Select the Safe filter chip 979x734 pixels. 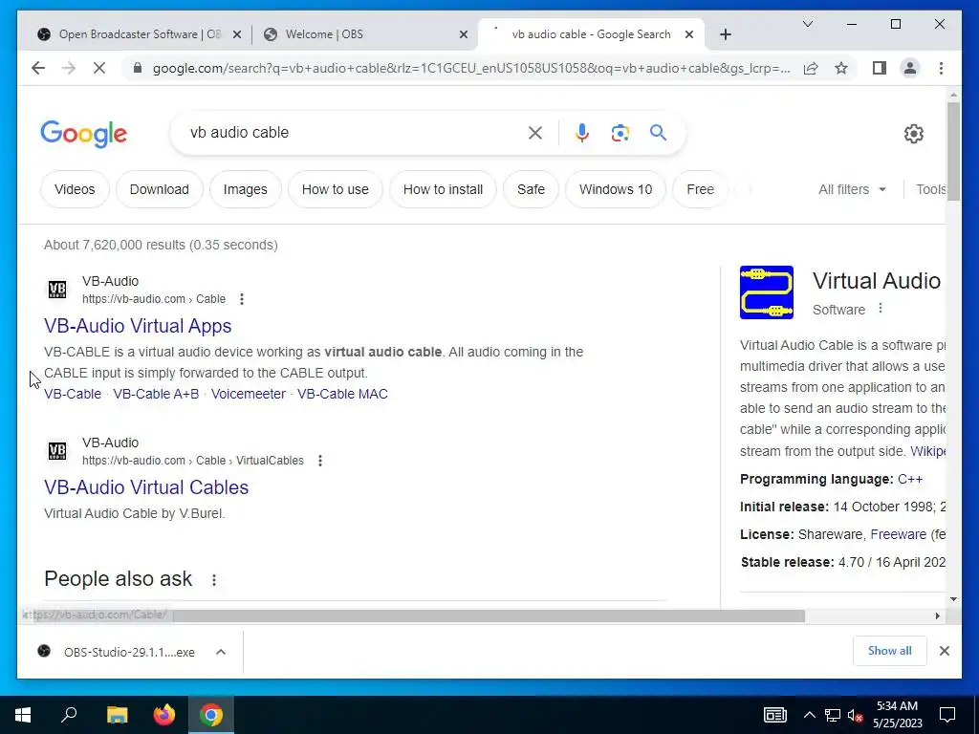pyautogui.click(x=531, y=189)
